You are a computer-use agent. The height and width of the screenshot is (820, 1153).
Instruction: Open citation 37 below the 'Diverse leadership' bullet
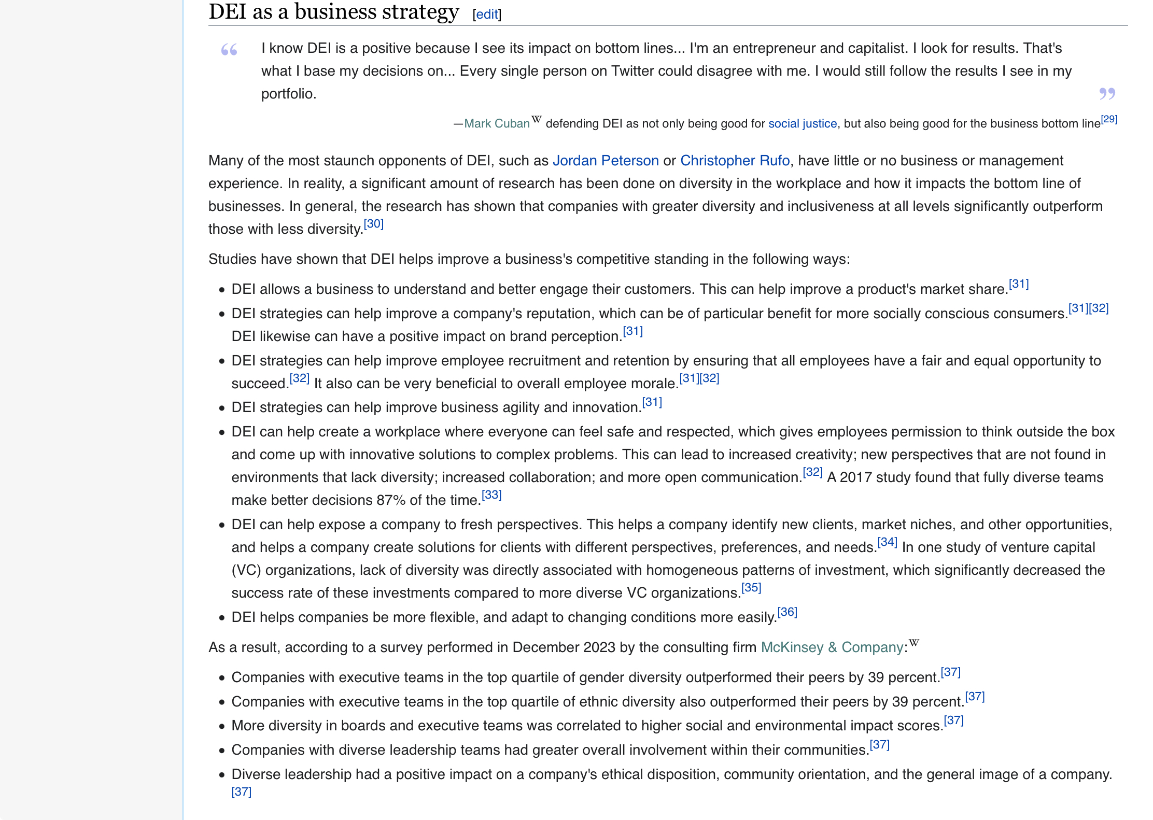(242, 792)
